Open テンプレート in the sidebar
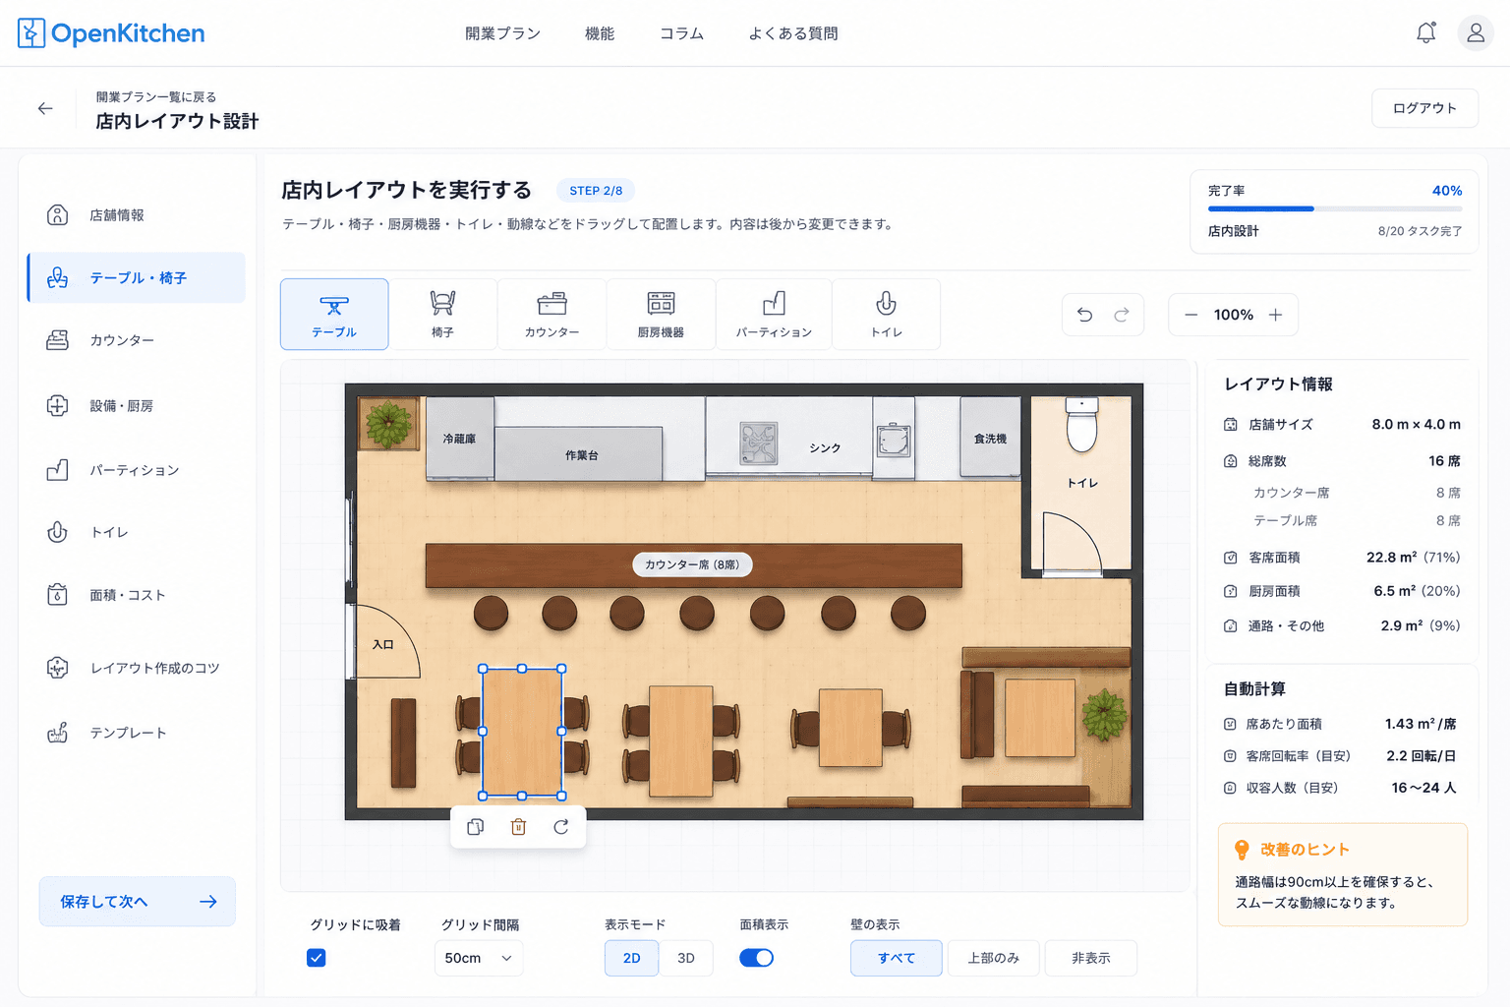Screen dimensions: 1510x1007 pos(137,733)
